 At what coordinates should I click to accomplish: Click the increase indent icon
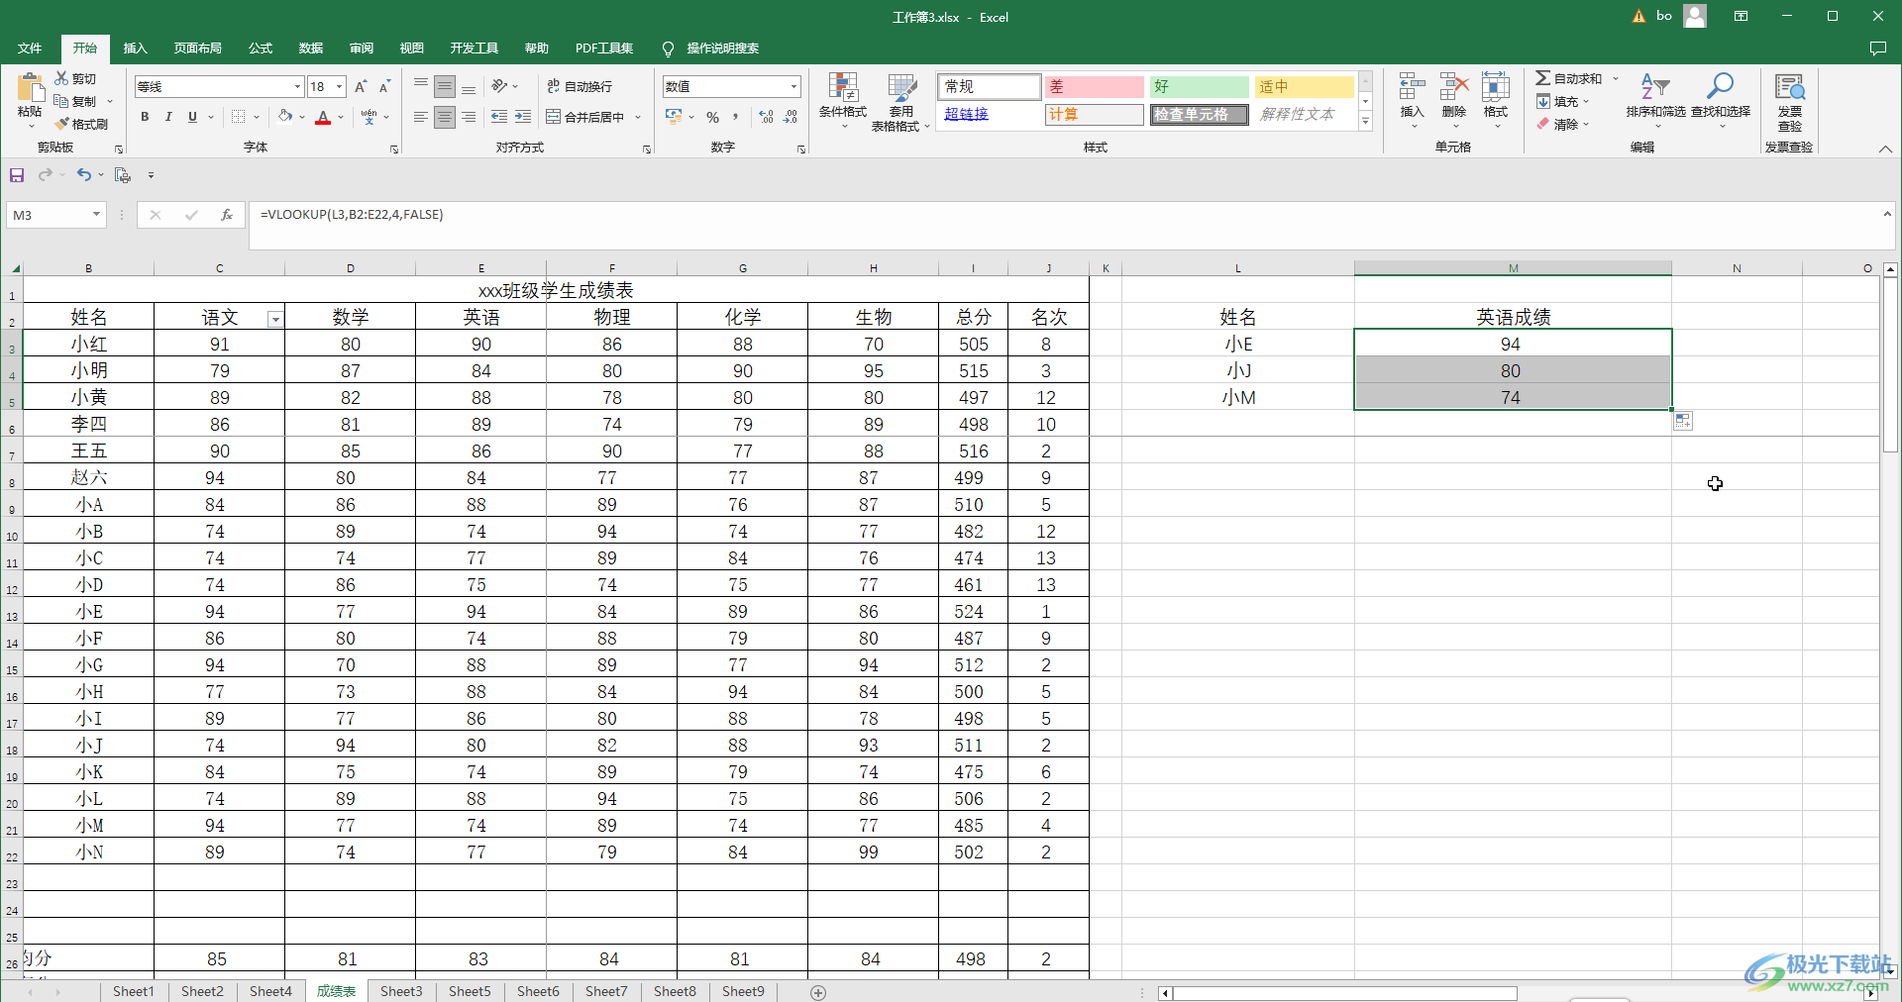coord(523,117)
